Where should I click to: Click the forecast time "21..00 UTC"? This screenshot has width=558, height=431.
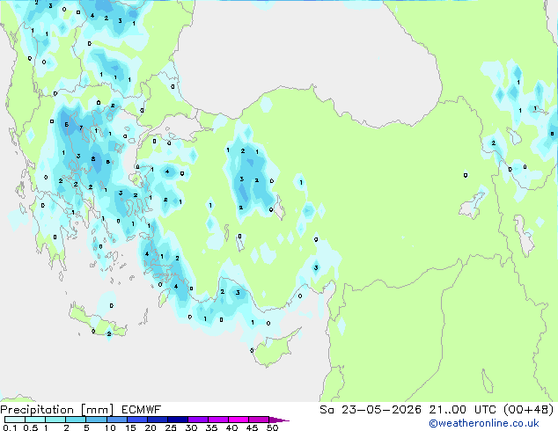click(462, 410)
